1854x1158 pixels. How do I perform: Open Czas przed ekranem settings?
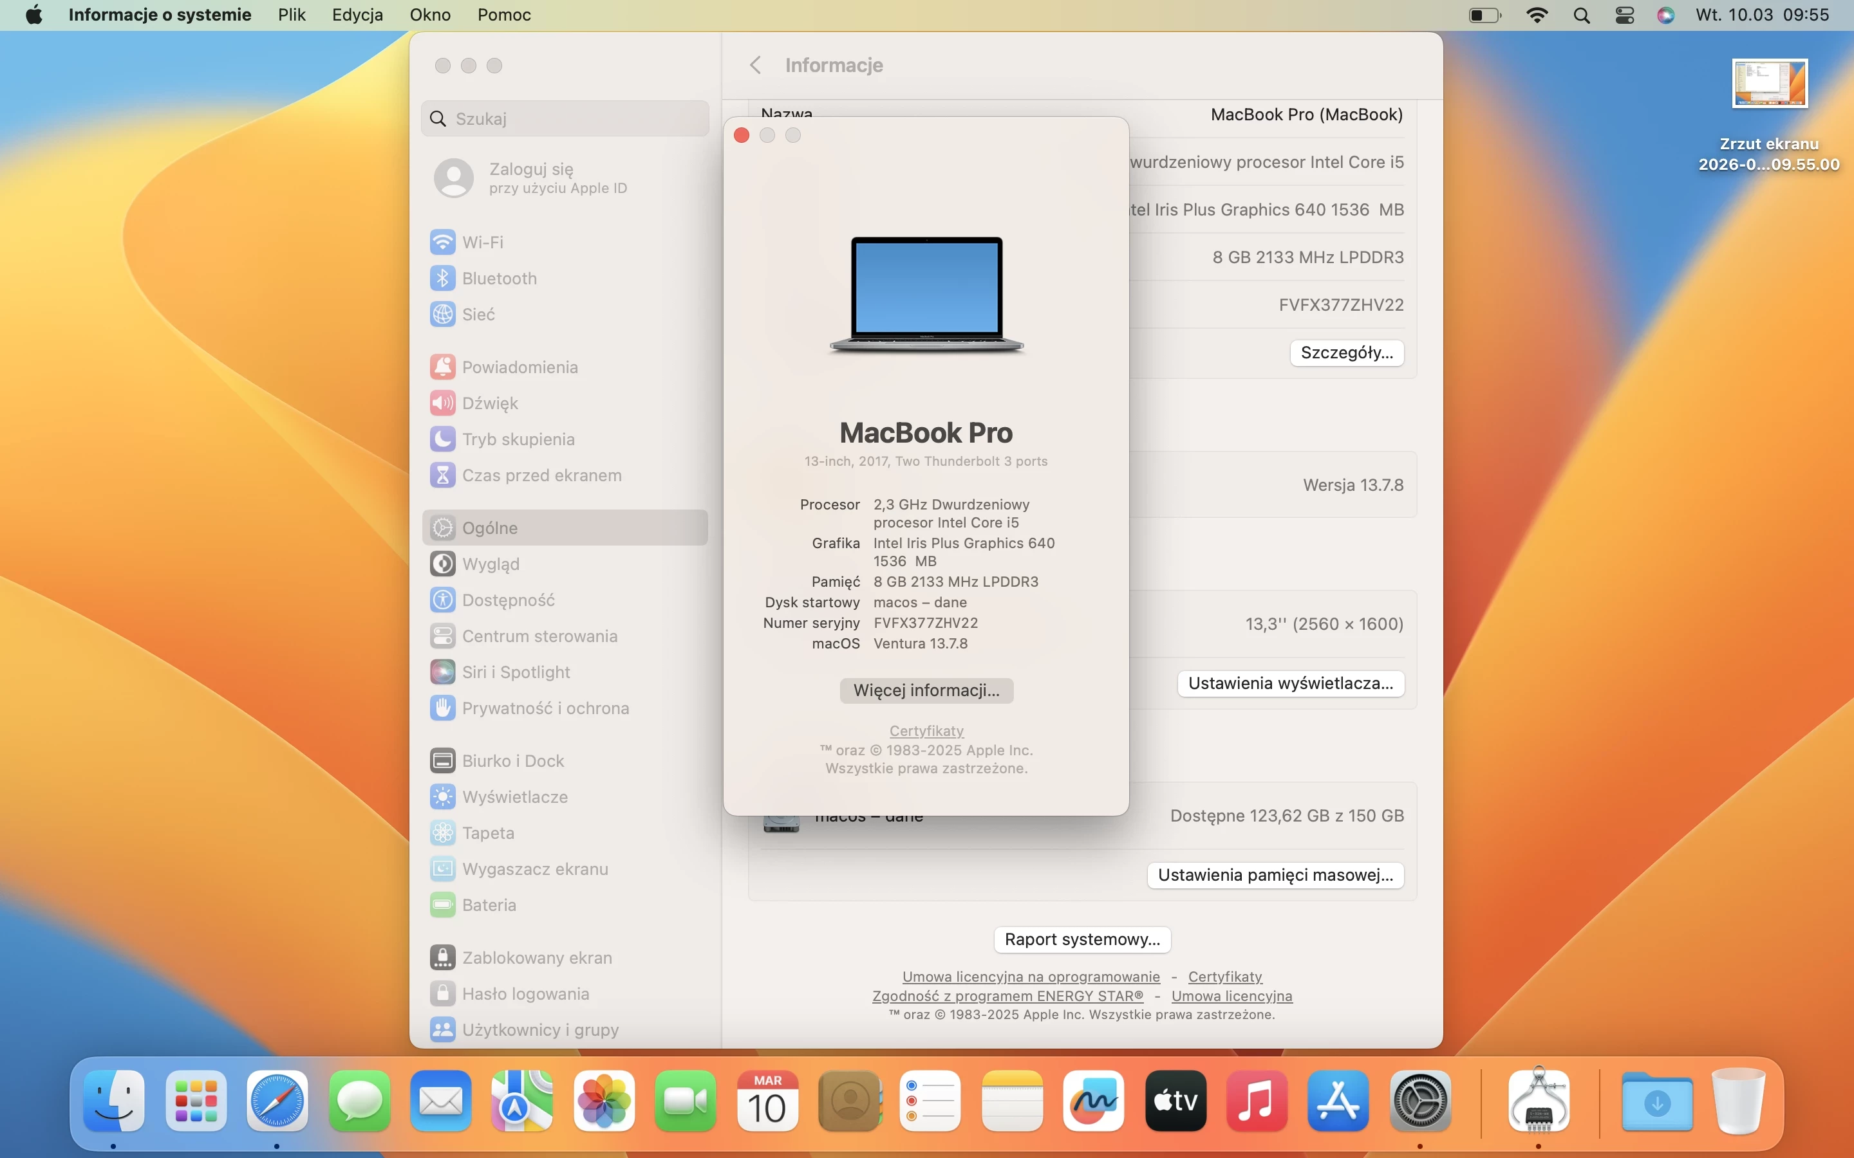(x=543, y=475)
